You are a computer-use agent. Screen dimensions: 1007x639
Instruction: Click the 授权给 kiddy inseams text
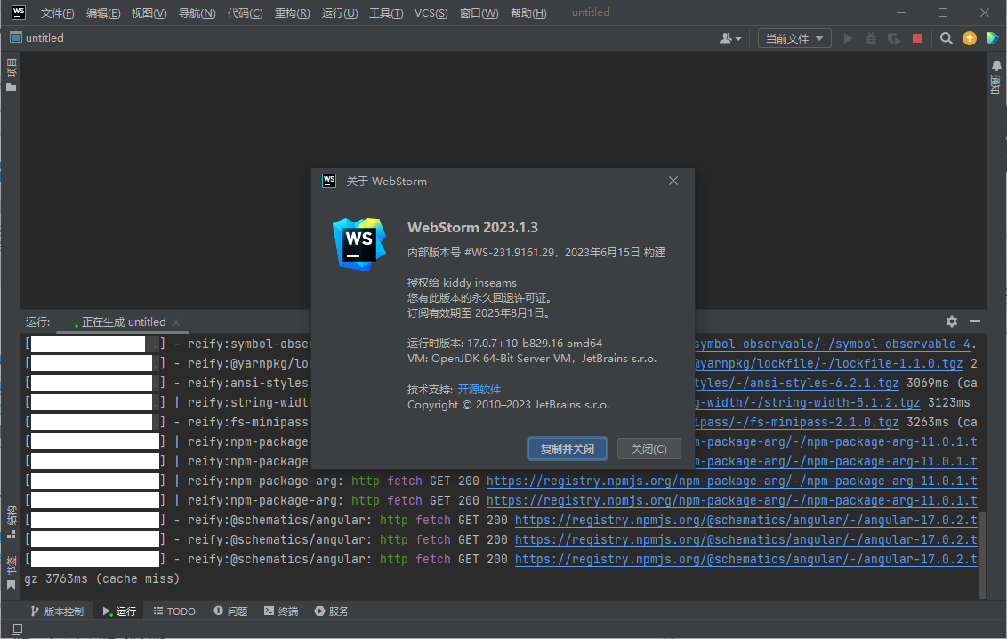tap(462, 283)
